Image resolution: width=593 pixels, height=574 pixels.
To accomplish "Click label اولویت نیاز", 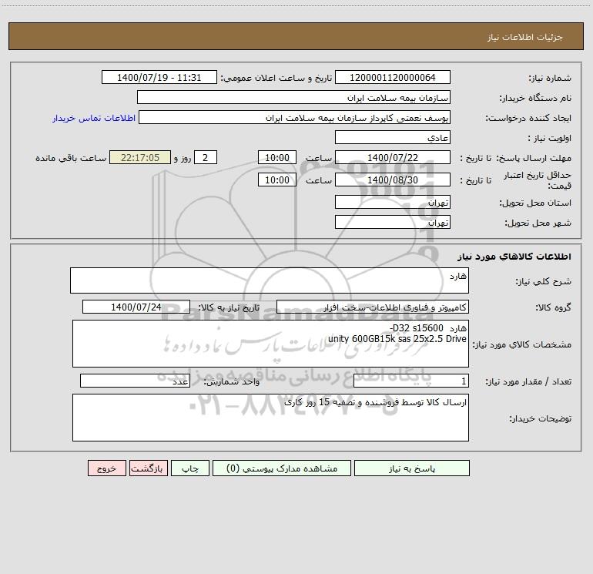I will coord(550,139).
